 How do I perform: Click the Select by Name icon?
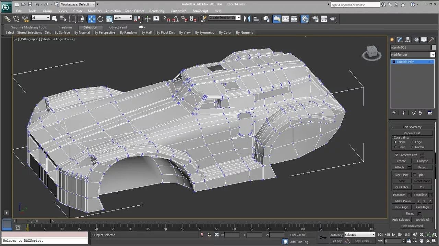[63, 19]
